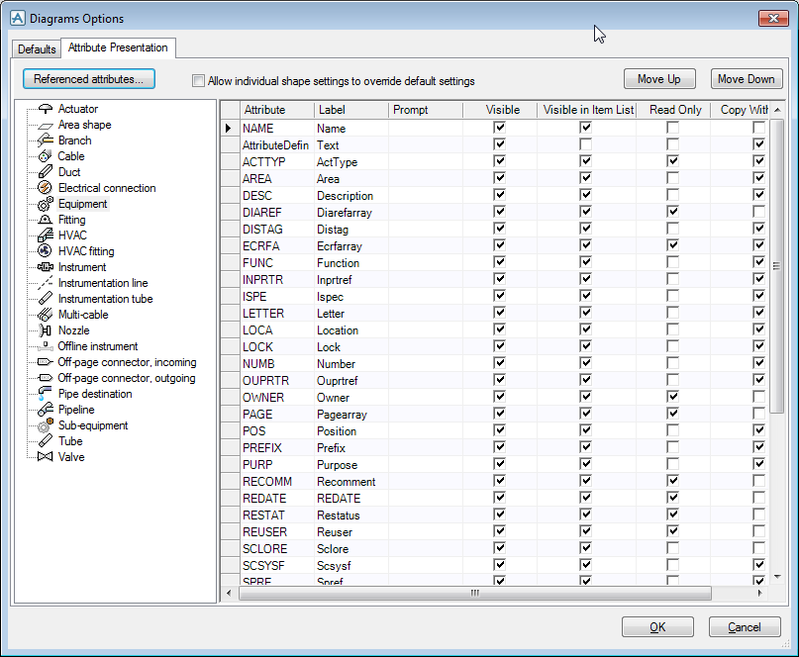The image size is (799, 657).
Task: Click the Fitting icon
Action: click(46, 220)
